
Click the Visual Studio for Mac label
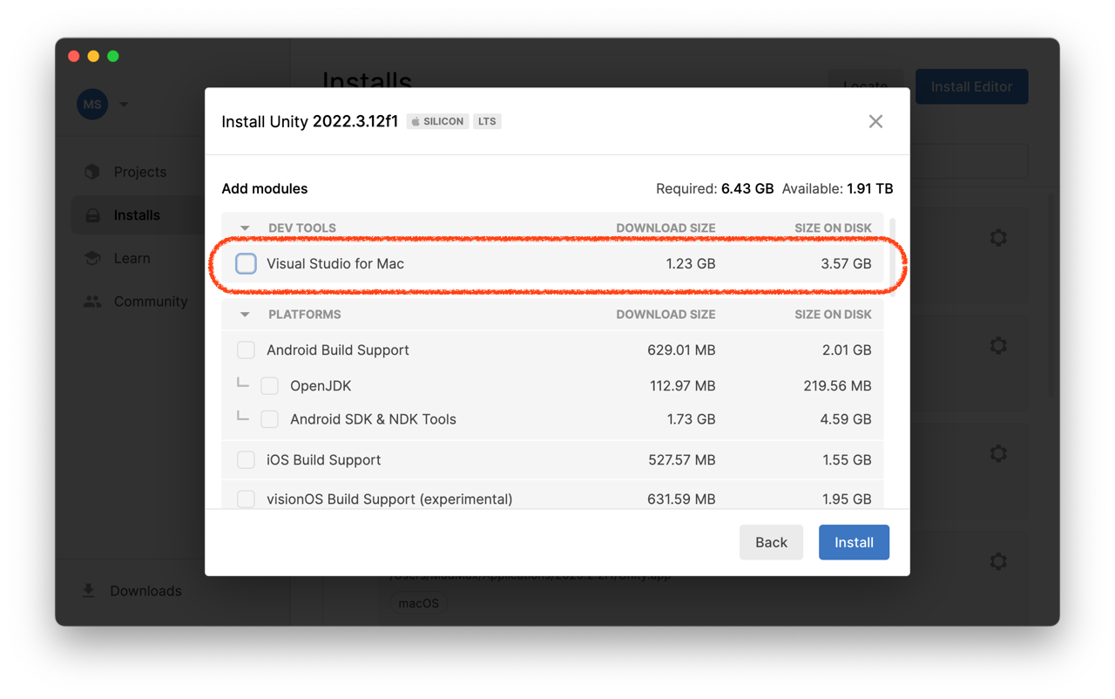(x=335, y=263)
